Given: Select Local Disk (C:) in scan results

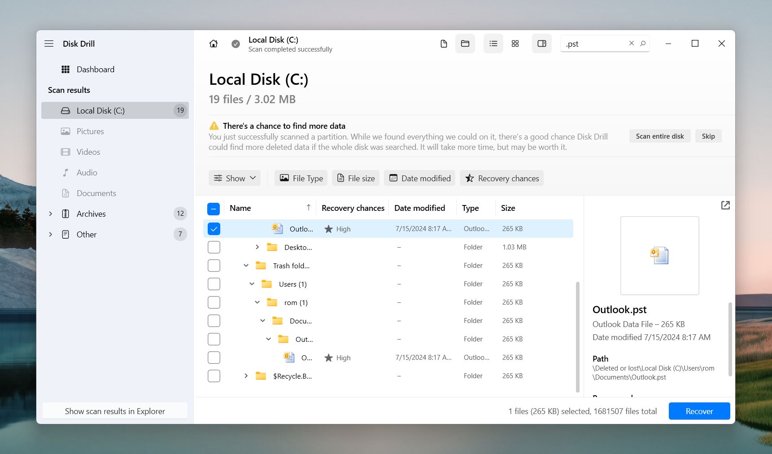Looking at the screenshot, I should pos(115,110).
